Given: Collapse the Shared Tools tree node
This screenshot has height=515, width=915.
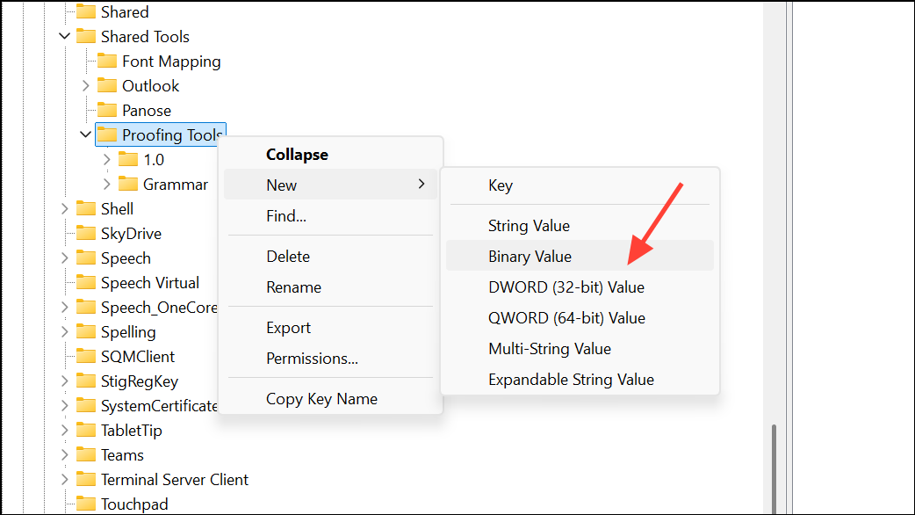Looking at the screenshot, I should click(x=65, y=36).
